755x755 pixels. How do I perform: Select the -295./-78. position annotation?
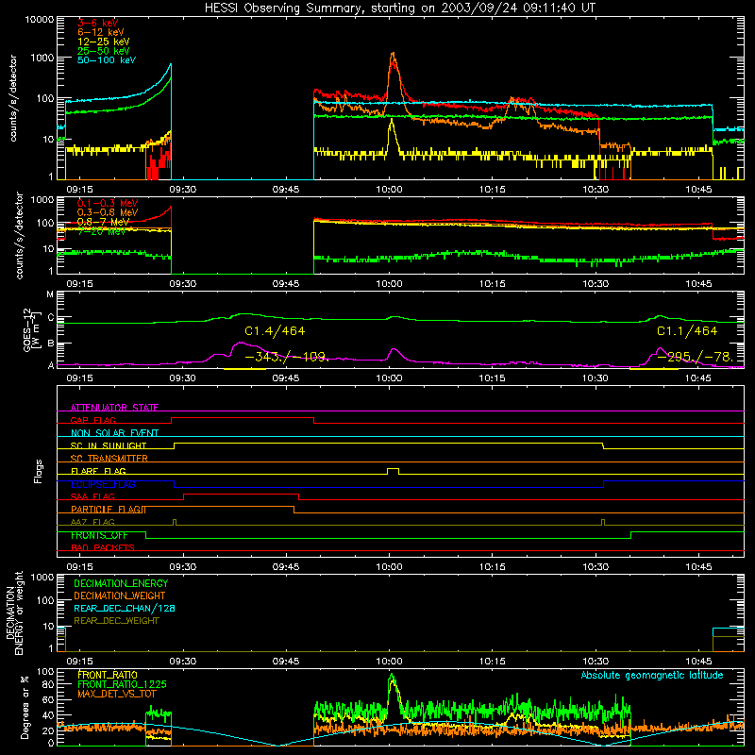coord(696,357)
